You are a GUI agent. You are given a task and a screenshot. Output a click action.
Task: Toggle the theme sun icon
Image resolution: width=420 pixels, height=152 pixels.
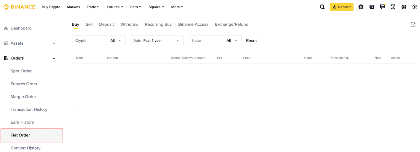[414, 7]
